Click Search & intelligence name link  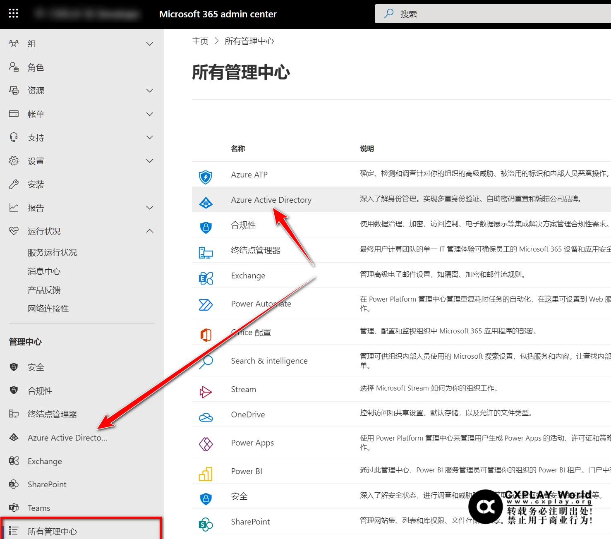pos(269,361)
